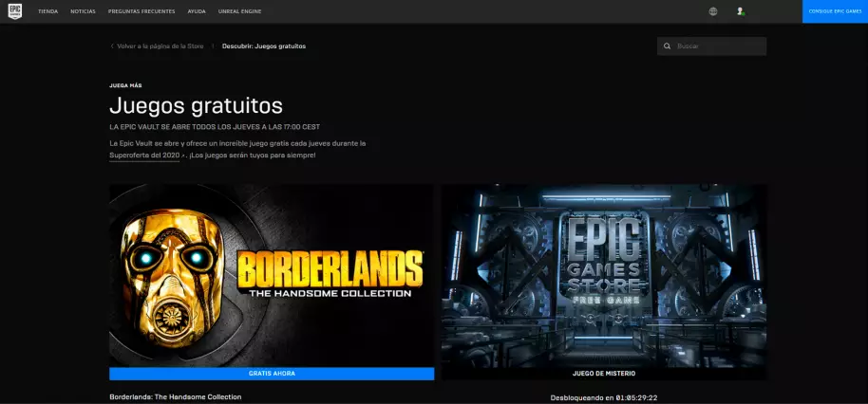Open the Superoferta del 2020 link
The height and width of the screenshot is (404, 868).
[x=144, y=156]
